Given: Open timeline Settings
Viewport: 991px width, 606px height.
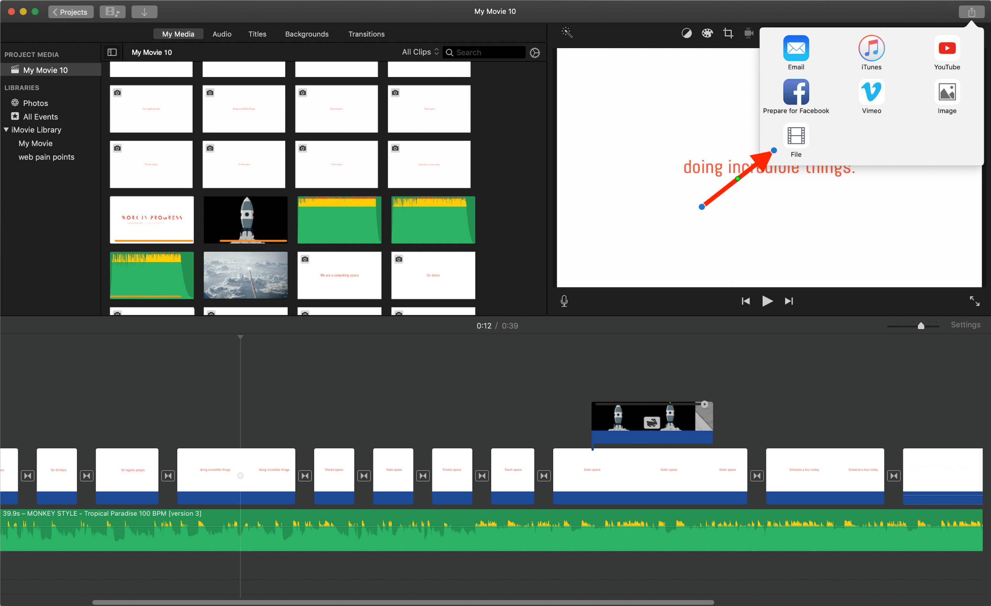Looking at the screenshot, I should 966,325.
